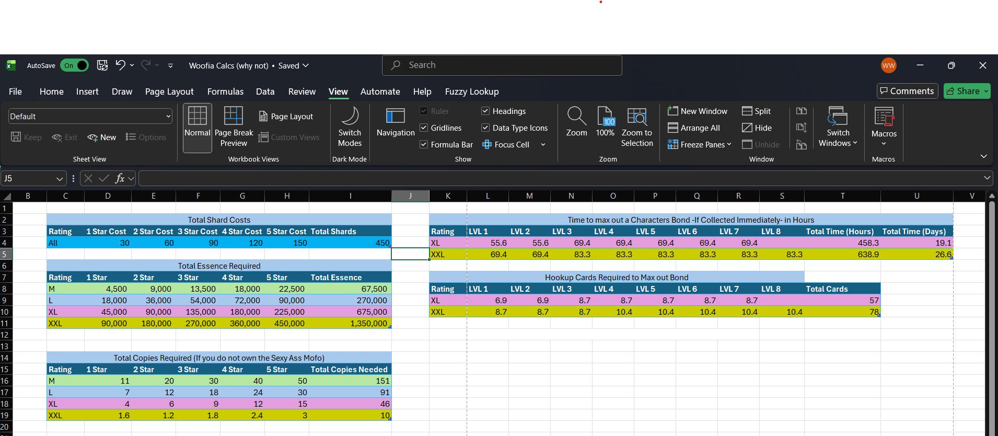
Task: Click the WW account avatar
Action: 888,65
